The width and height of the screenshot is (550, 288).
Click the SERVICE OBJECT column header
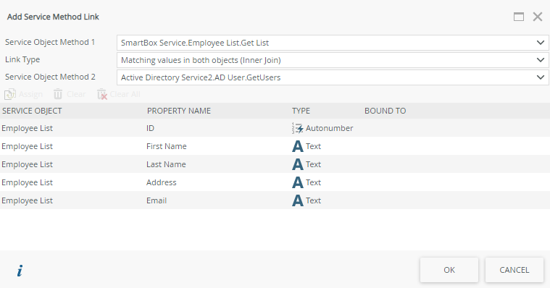tap(32, 111)
